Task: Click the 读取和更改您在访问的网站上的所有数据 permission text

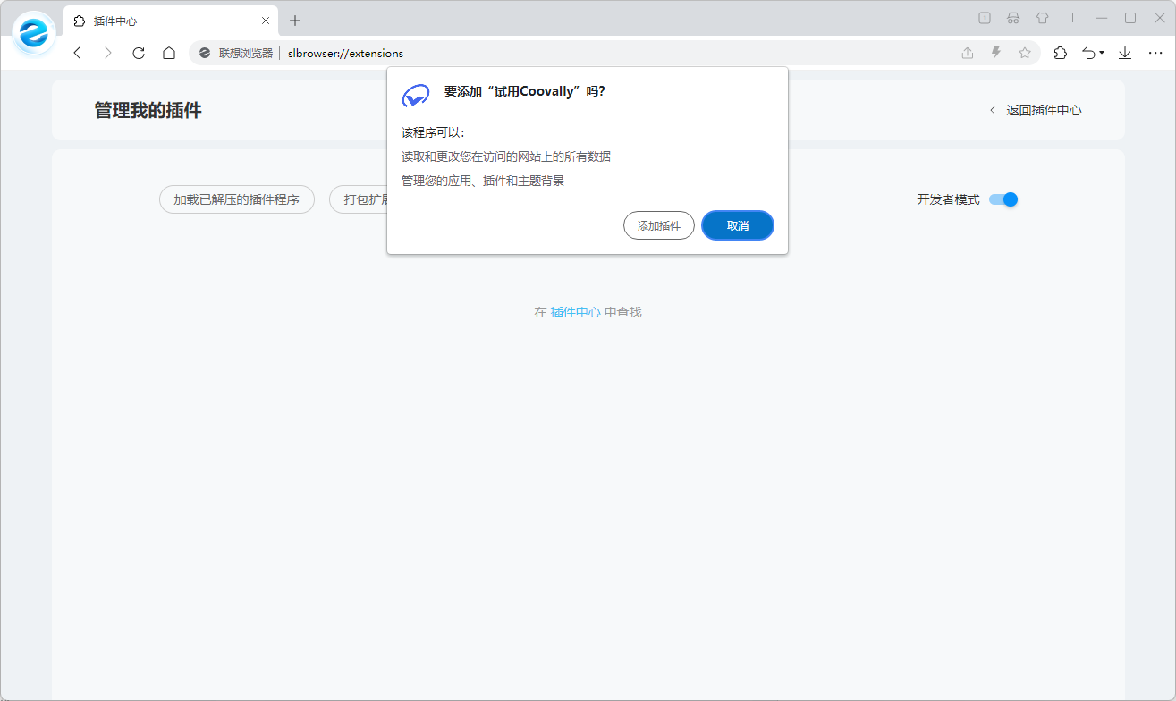Action: tap(506, 156)
